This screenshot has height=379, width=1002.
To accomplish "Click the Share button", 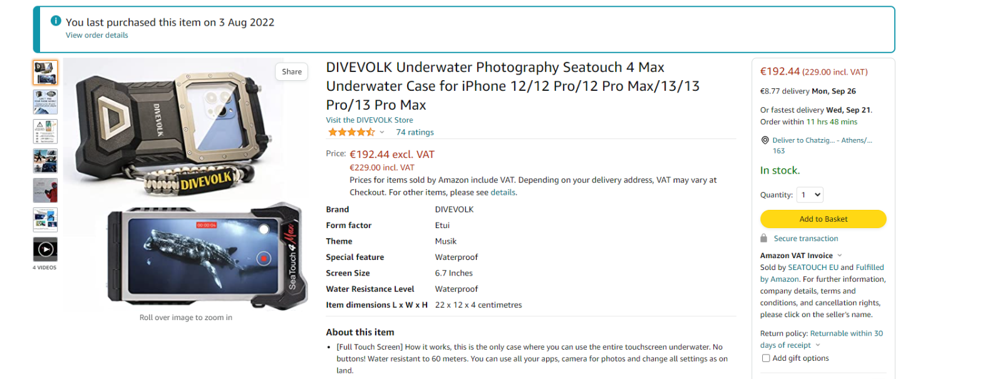I will (292, 71).
